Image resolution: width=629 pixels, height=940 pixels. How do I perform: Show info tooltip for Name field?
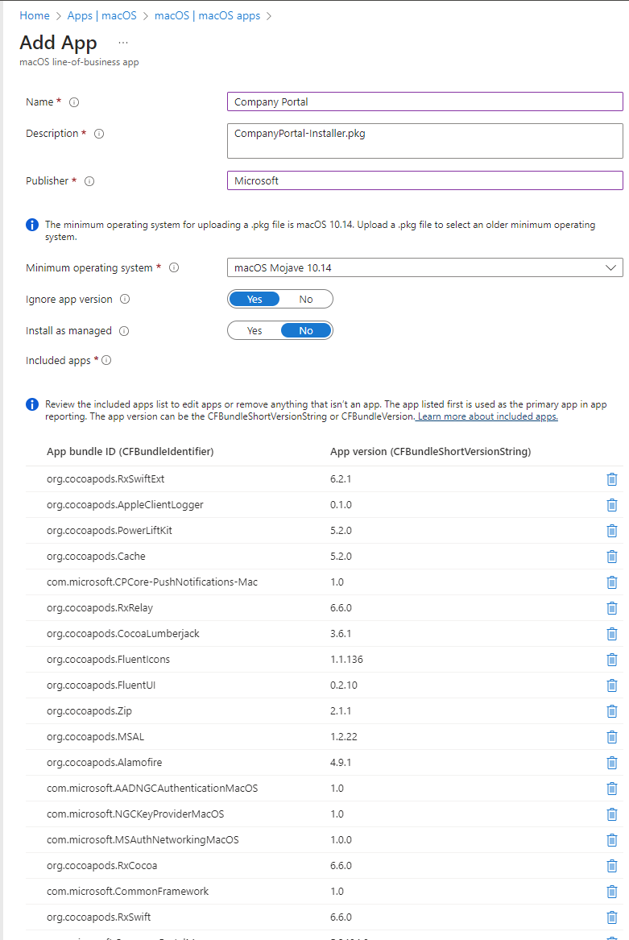click(x=74, y=102)
